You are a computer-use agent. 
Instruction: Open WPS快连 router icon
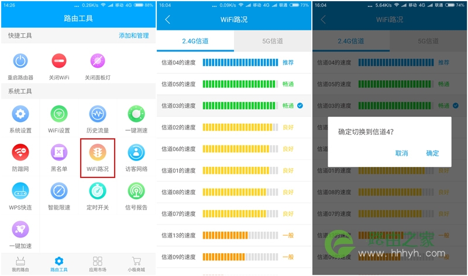[20, 191]
